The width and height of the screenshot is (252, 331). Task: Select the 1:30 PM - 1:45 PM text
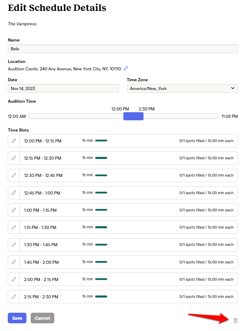(x=41, y=245)
